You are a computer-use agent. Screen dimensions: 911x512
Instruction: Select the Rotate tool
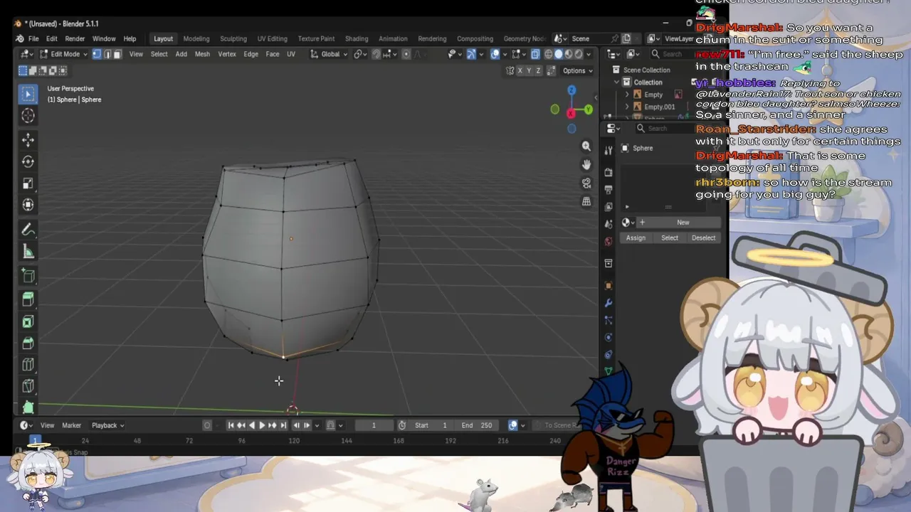coord(28,161)
